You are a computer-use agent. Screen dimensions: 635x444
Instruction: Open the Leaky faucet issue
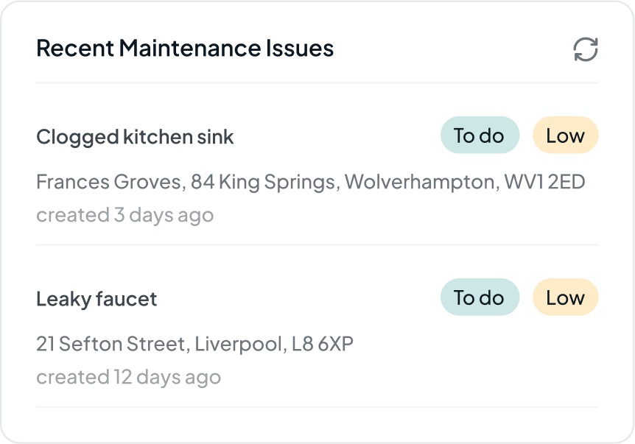pos(97,299)
